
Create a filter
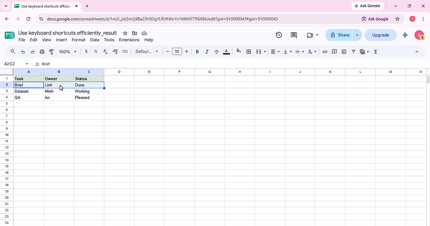pos(353,52)
